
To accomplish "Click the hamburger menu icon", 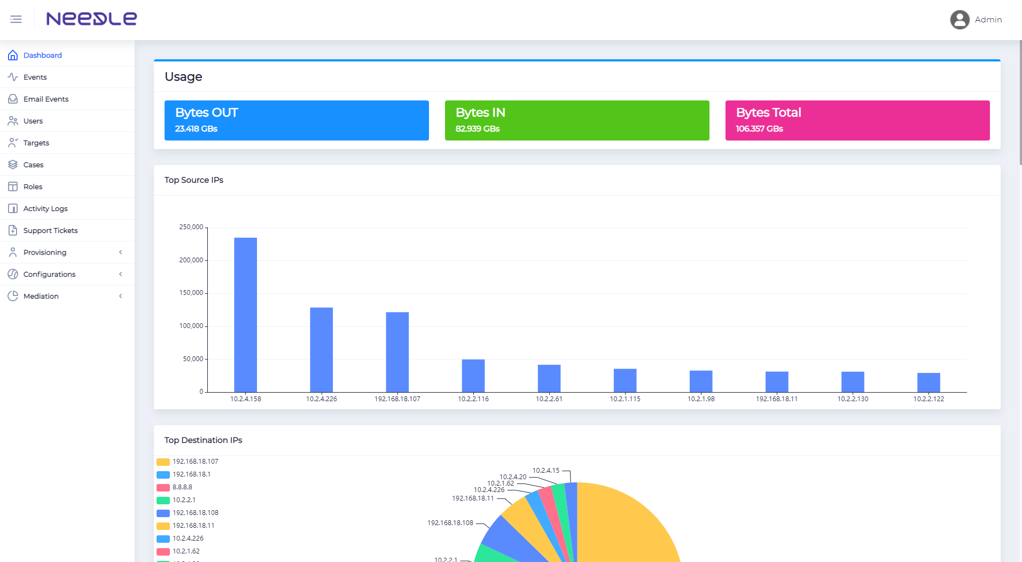I will 16,20.
